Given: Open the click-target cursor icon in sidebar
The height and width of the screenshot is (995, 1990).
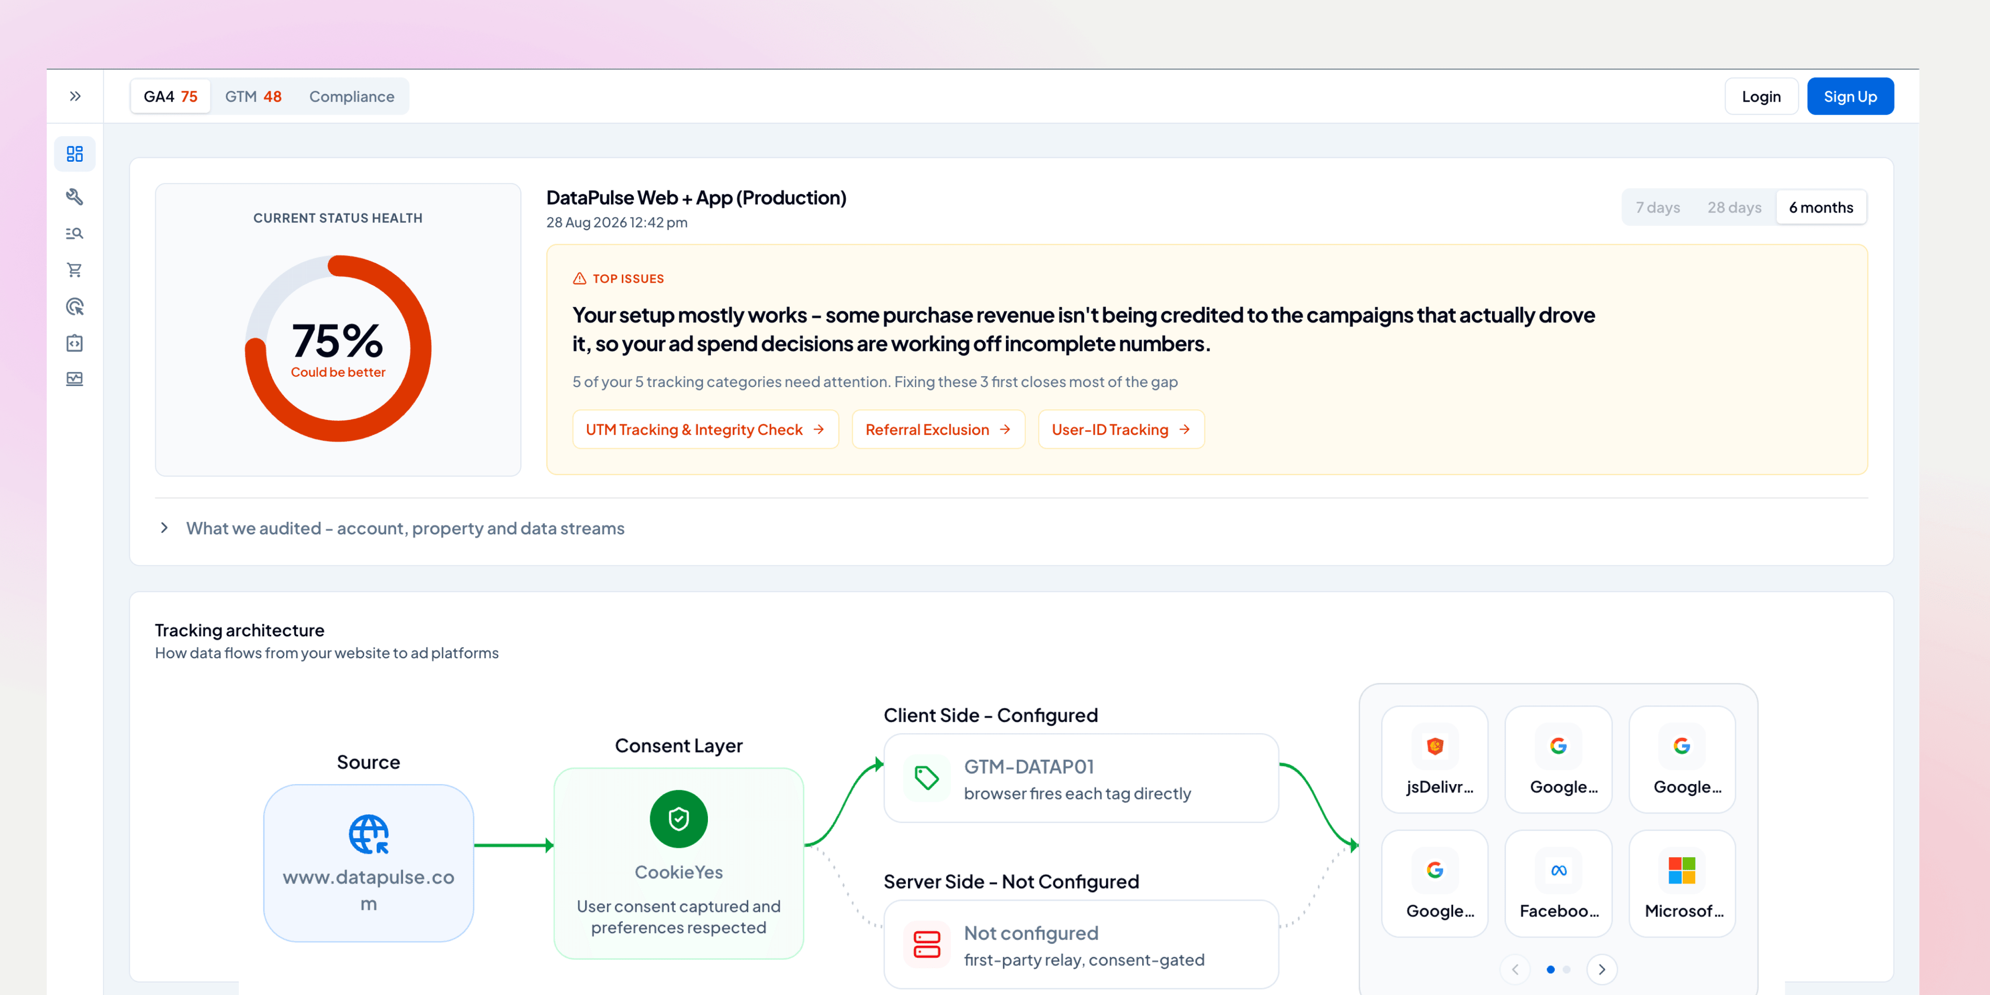Looking at the screenshot, I should click(x=75, y=307).
